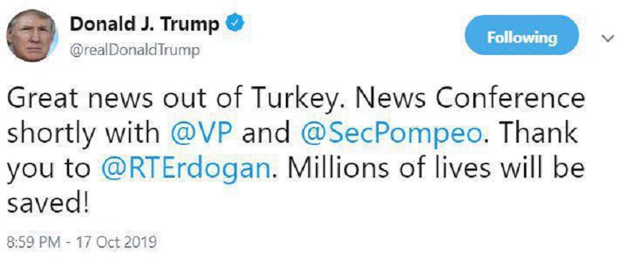
Task: Open the @realDonaldTrump handle link
Action: pos(135,51)
